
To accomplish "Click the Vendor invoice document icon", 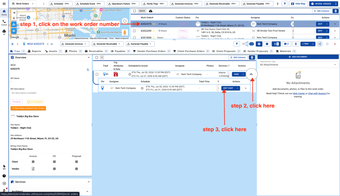I will pos(33,169).
